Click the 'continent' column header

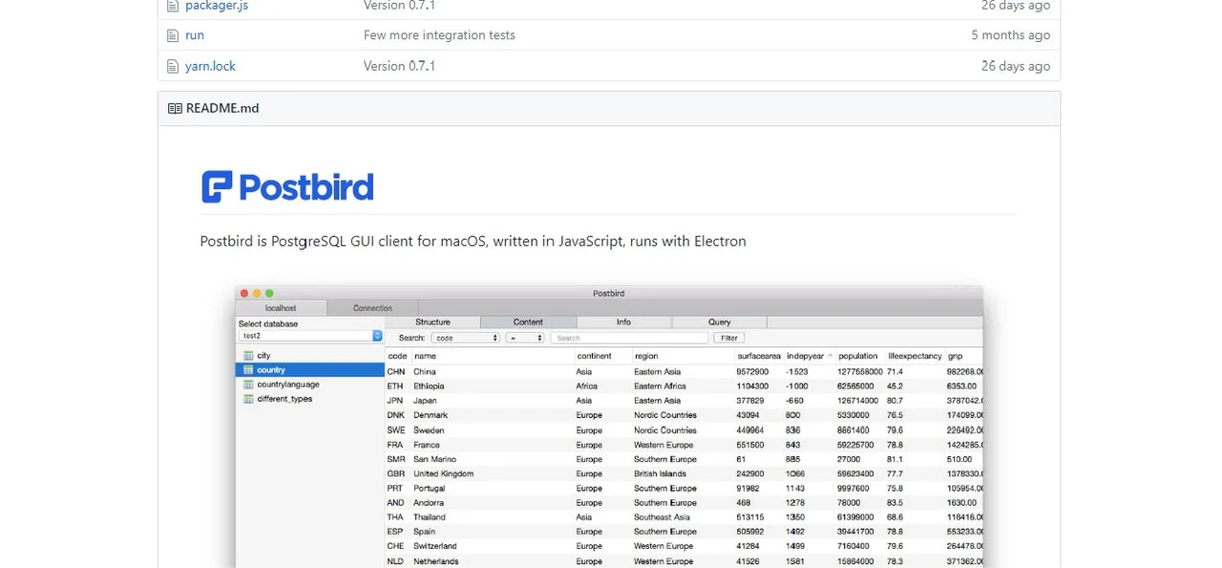pyautogui.click(x=594, y=356)
